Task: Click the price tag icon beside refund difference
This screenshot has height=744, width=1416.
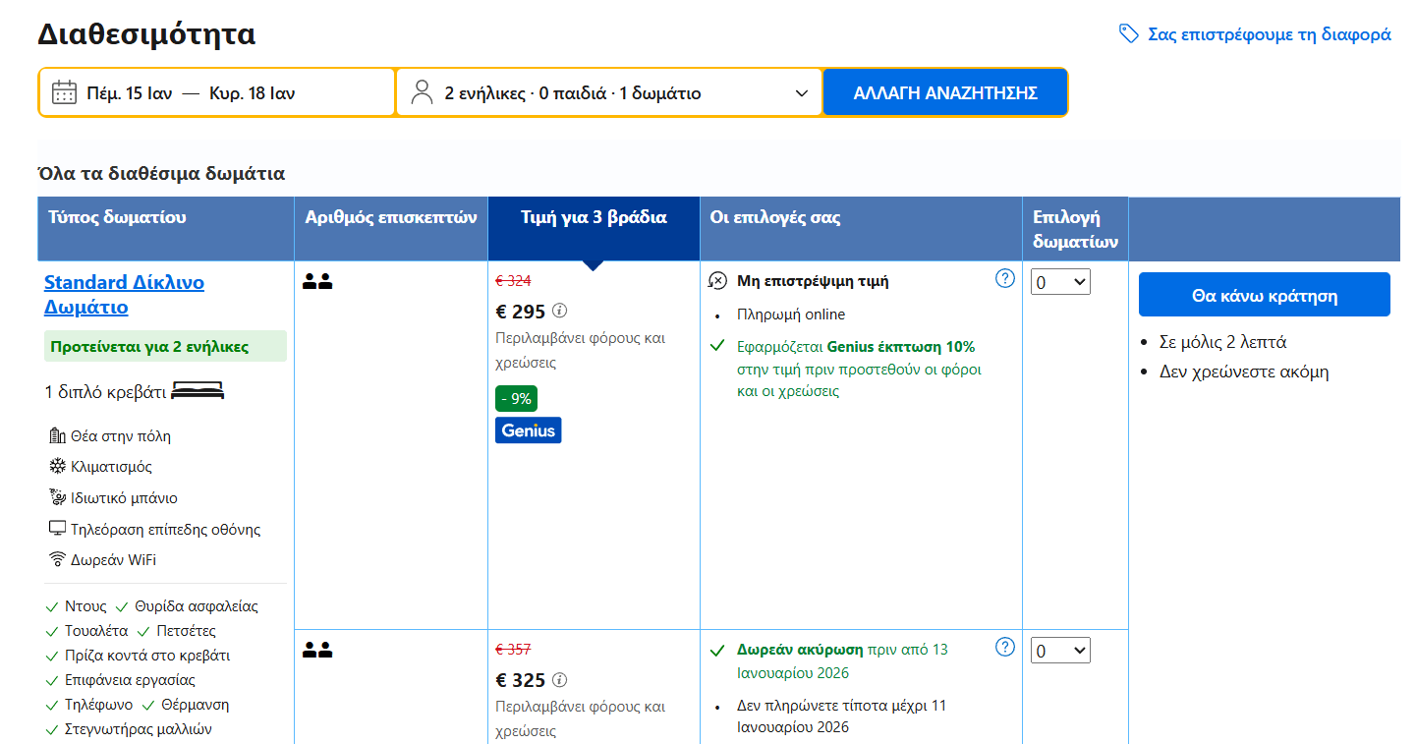Action: [x=1128, y=33]
